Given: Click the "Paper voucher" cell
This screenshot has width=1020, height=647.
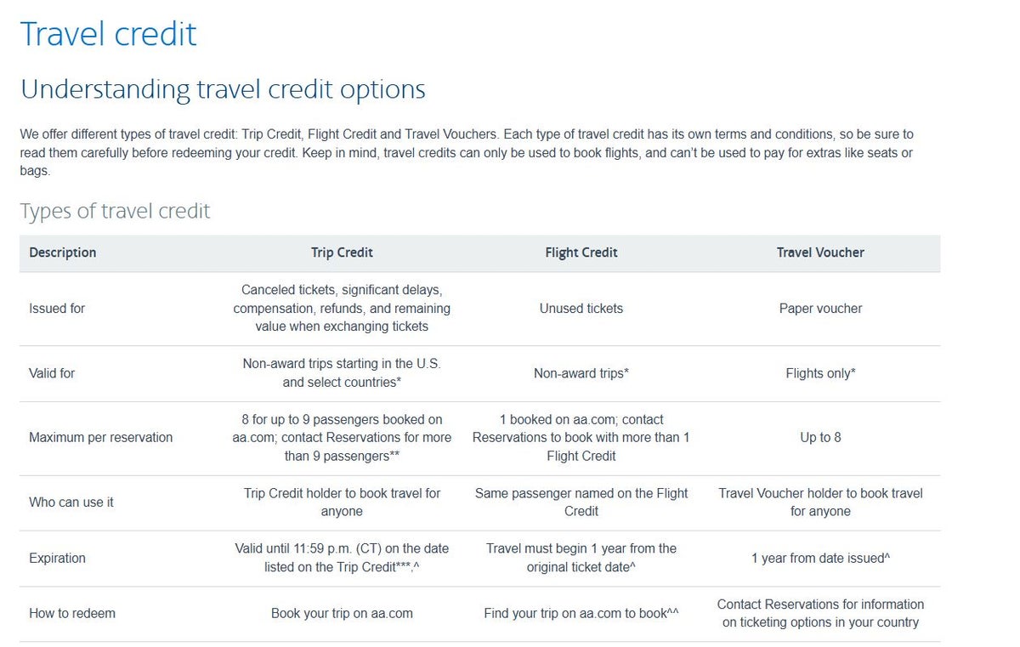Looking at the screenshot, I should click(x=820, y=309).
